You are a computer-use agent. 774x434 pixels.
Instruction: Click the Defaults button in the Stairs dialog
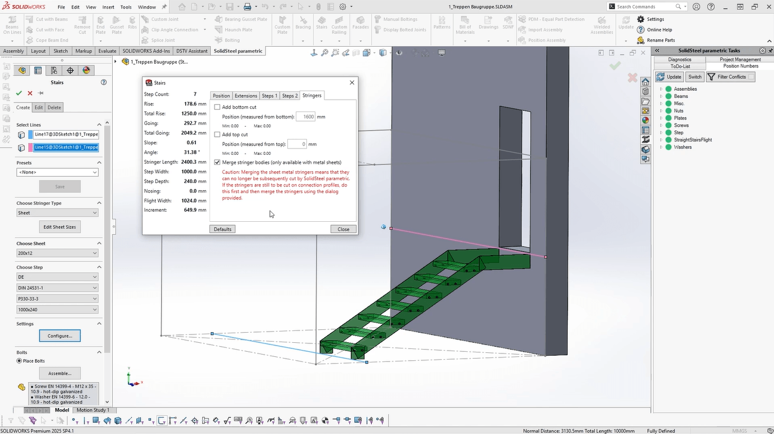pyautogui.click(x=222, y=229)
